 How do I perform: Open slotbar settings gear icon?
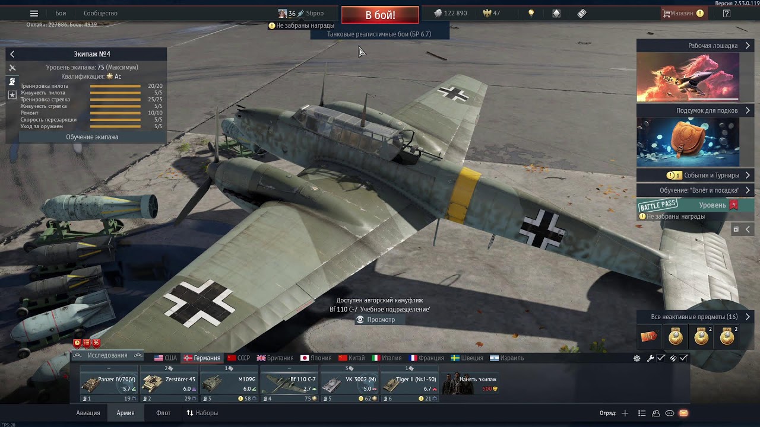pos(636,358)
